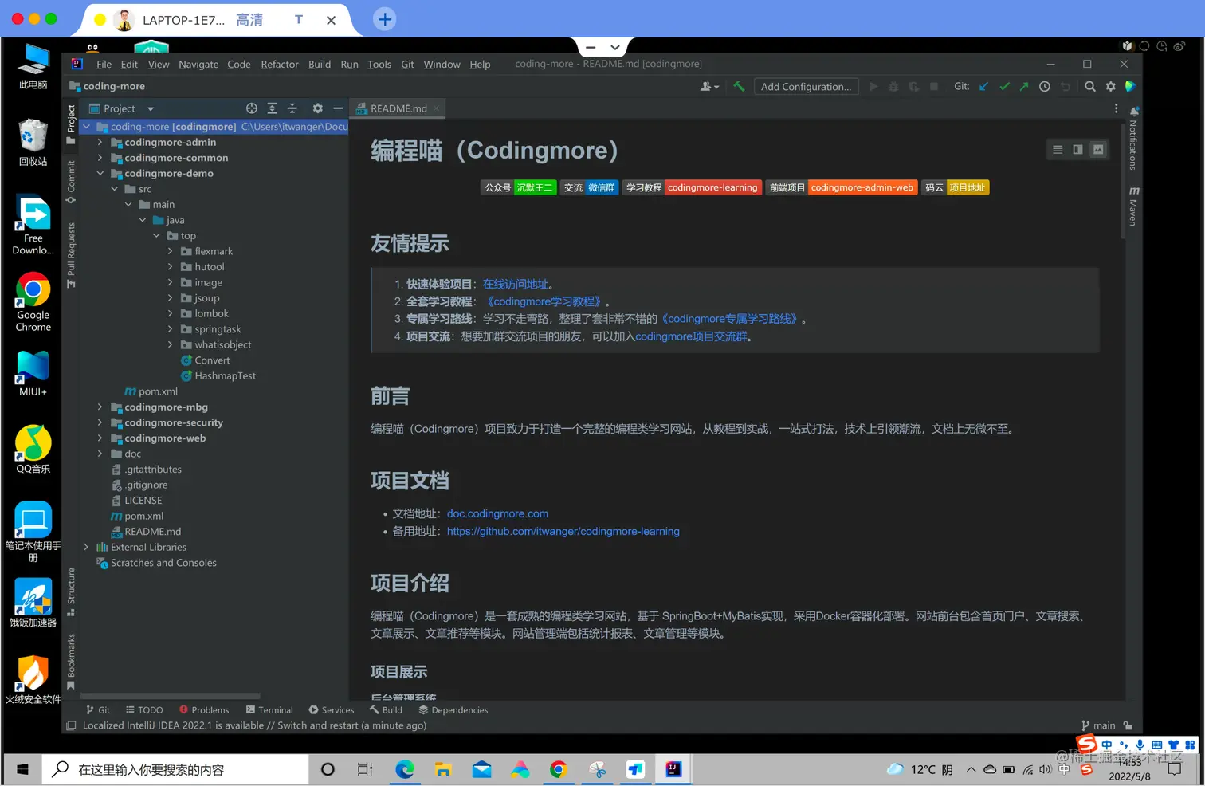Image resolution: width=1205 pixels, height=786 pixels.
Task: Click the codingmore-admin-web badge
Action: click(862, 188)
